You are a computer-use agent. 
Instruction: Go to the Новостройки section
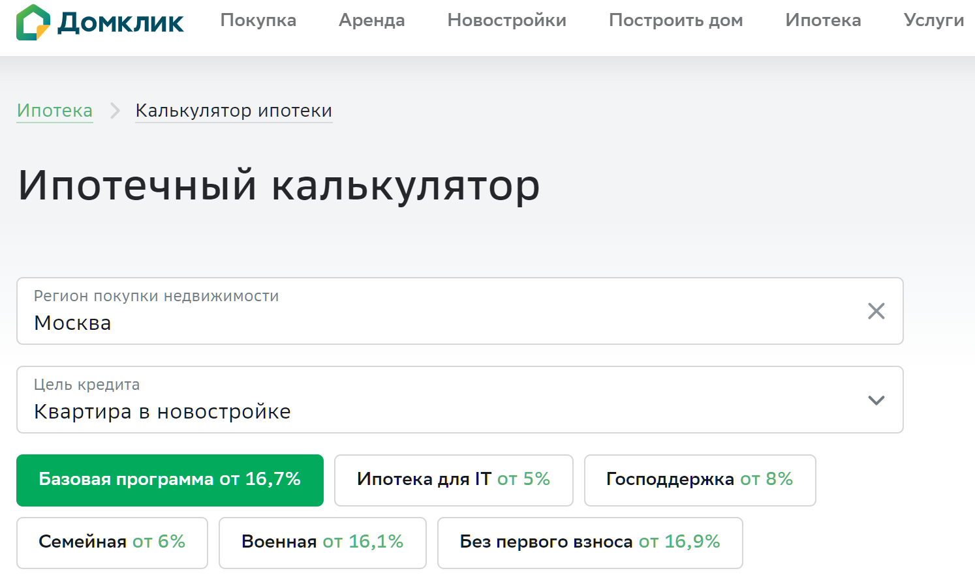(x=507, y=20)
